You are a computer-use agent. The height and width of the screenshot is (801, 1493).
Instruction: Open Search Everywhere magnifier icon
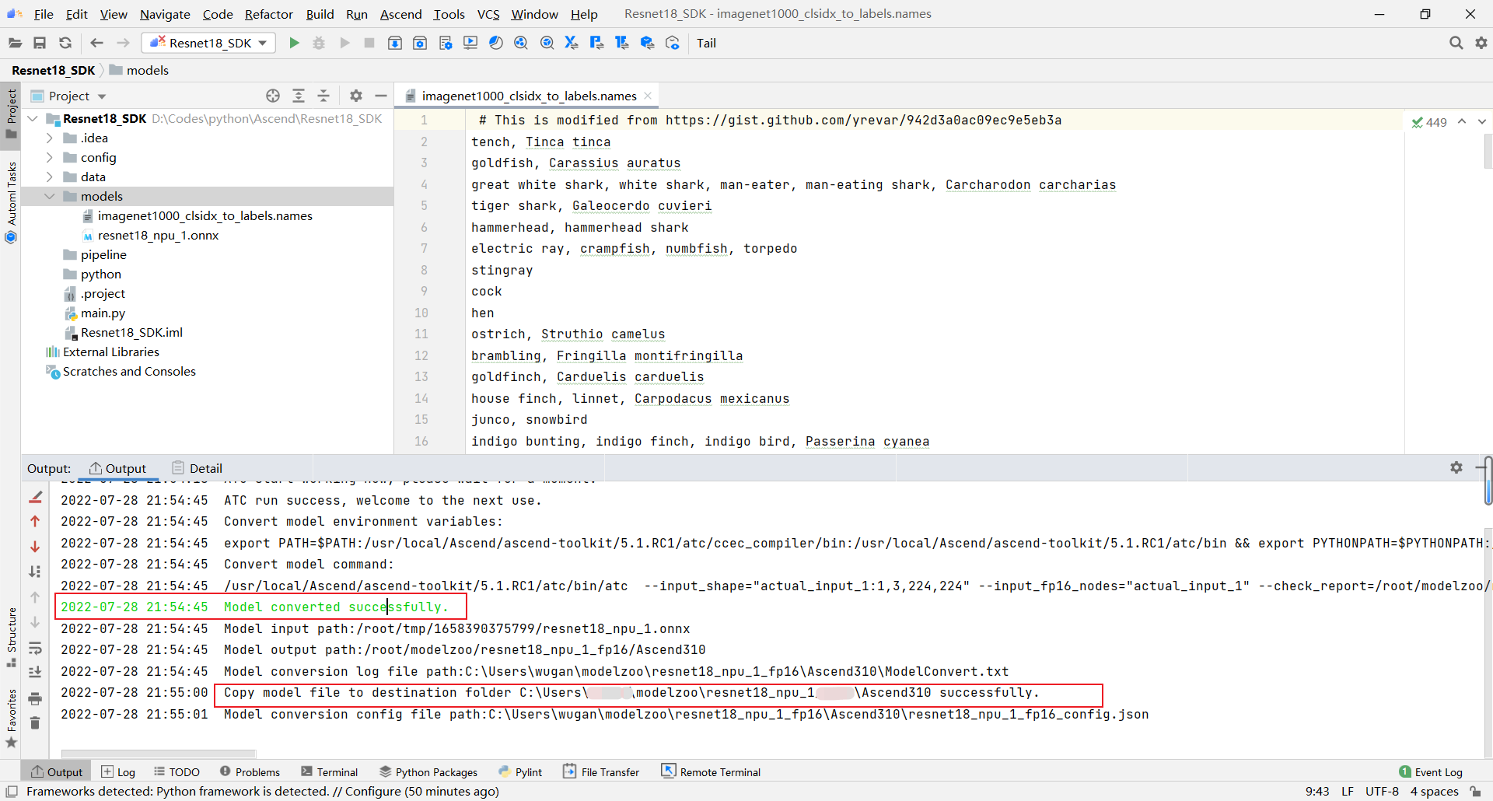1456,43
